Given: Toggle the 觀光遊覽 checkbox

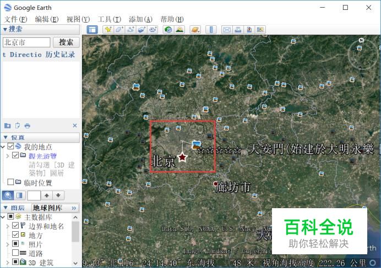Looking at the screenshot, I should (15, 155).
